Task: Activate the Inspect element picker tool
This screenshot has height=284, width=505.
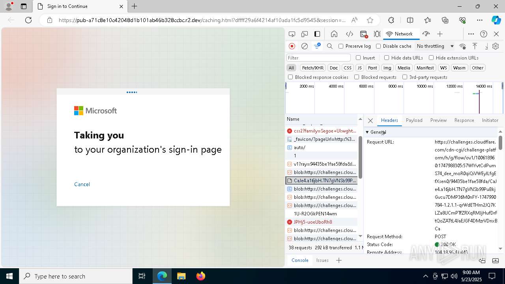Action: coord(292,34)
